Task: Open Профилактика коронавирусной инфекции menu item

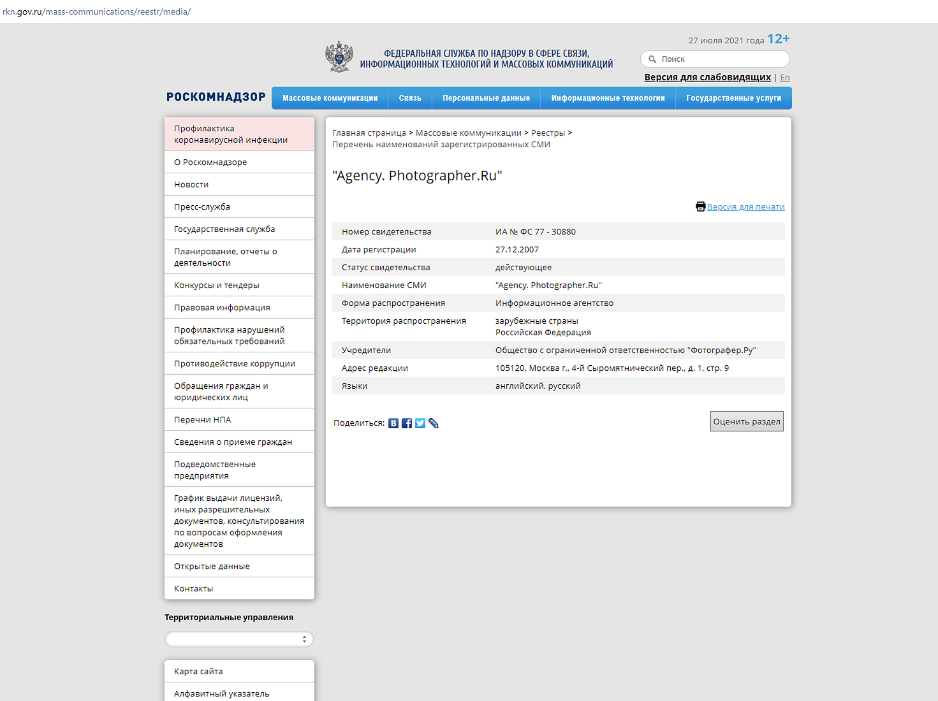Action: 239,134
